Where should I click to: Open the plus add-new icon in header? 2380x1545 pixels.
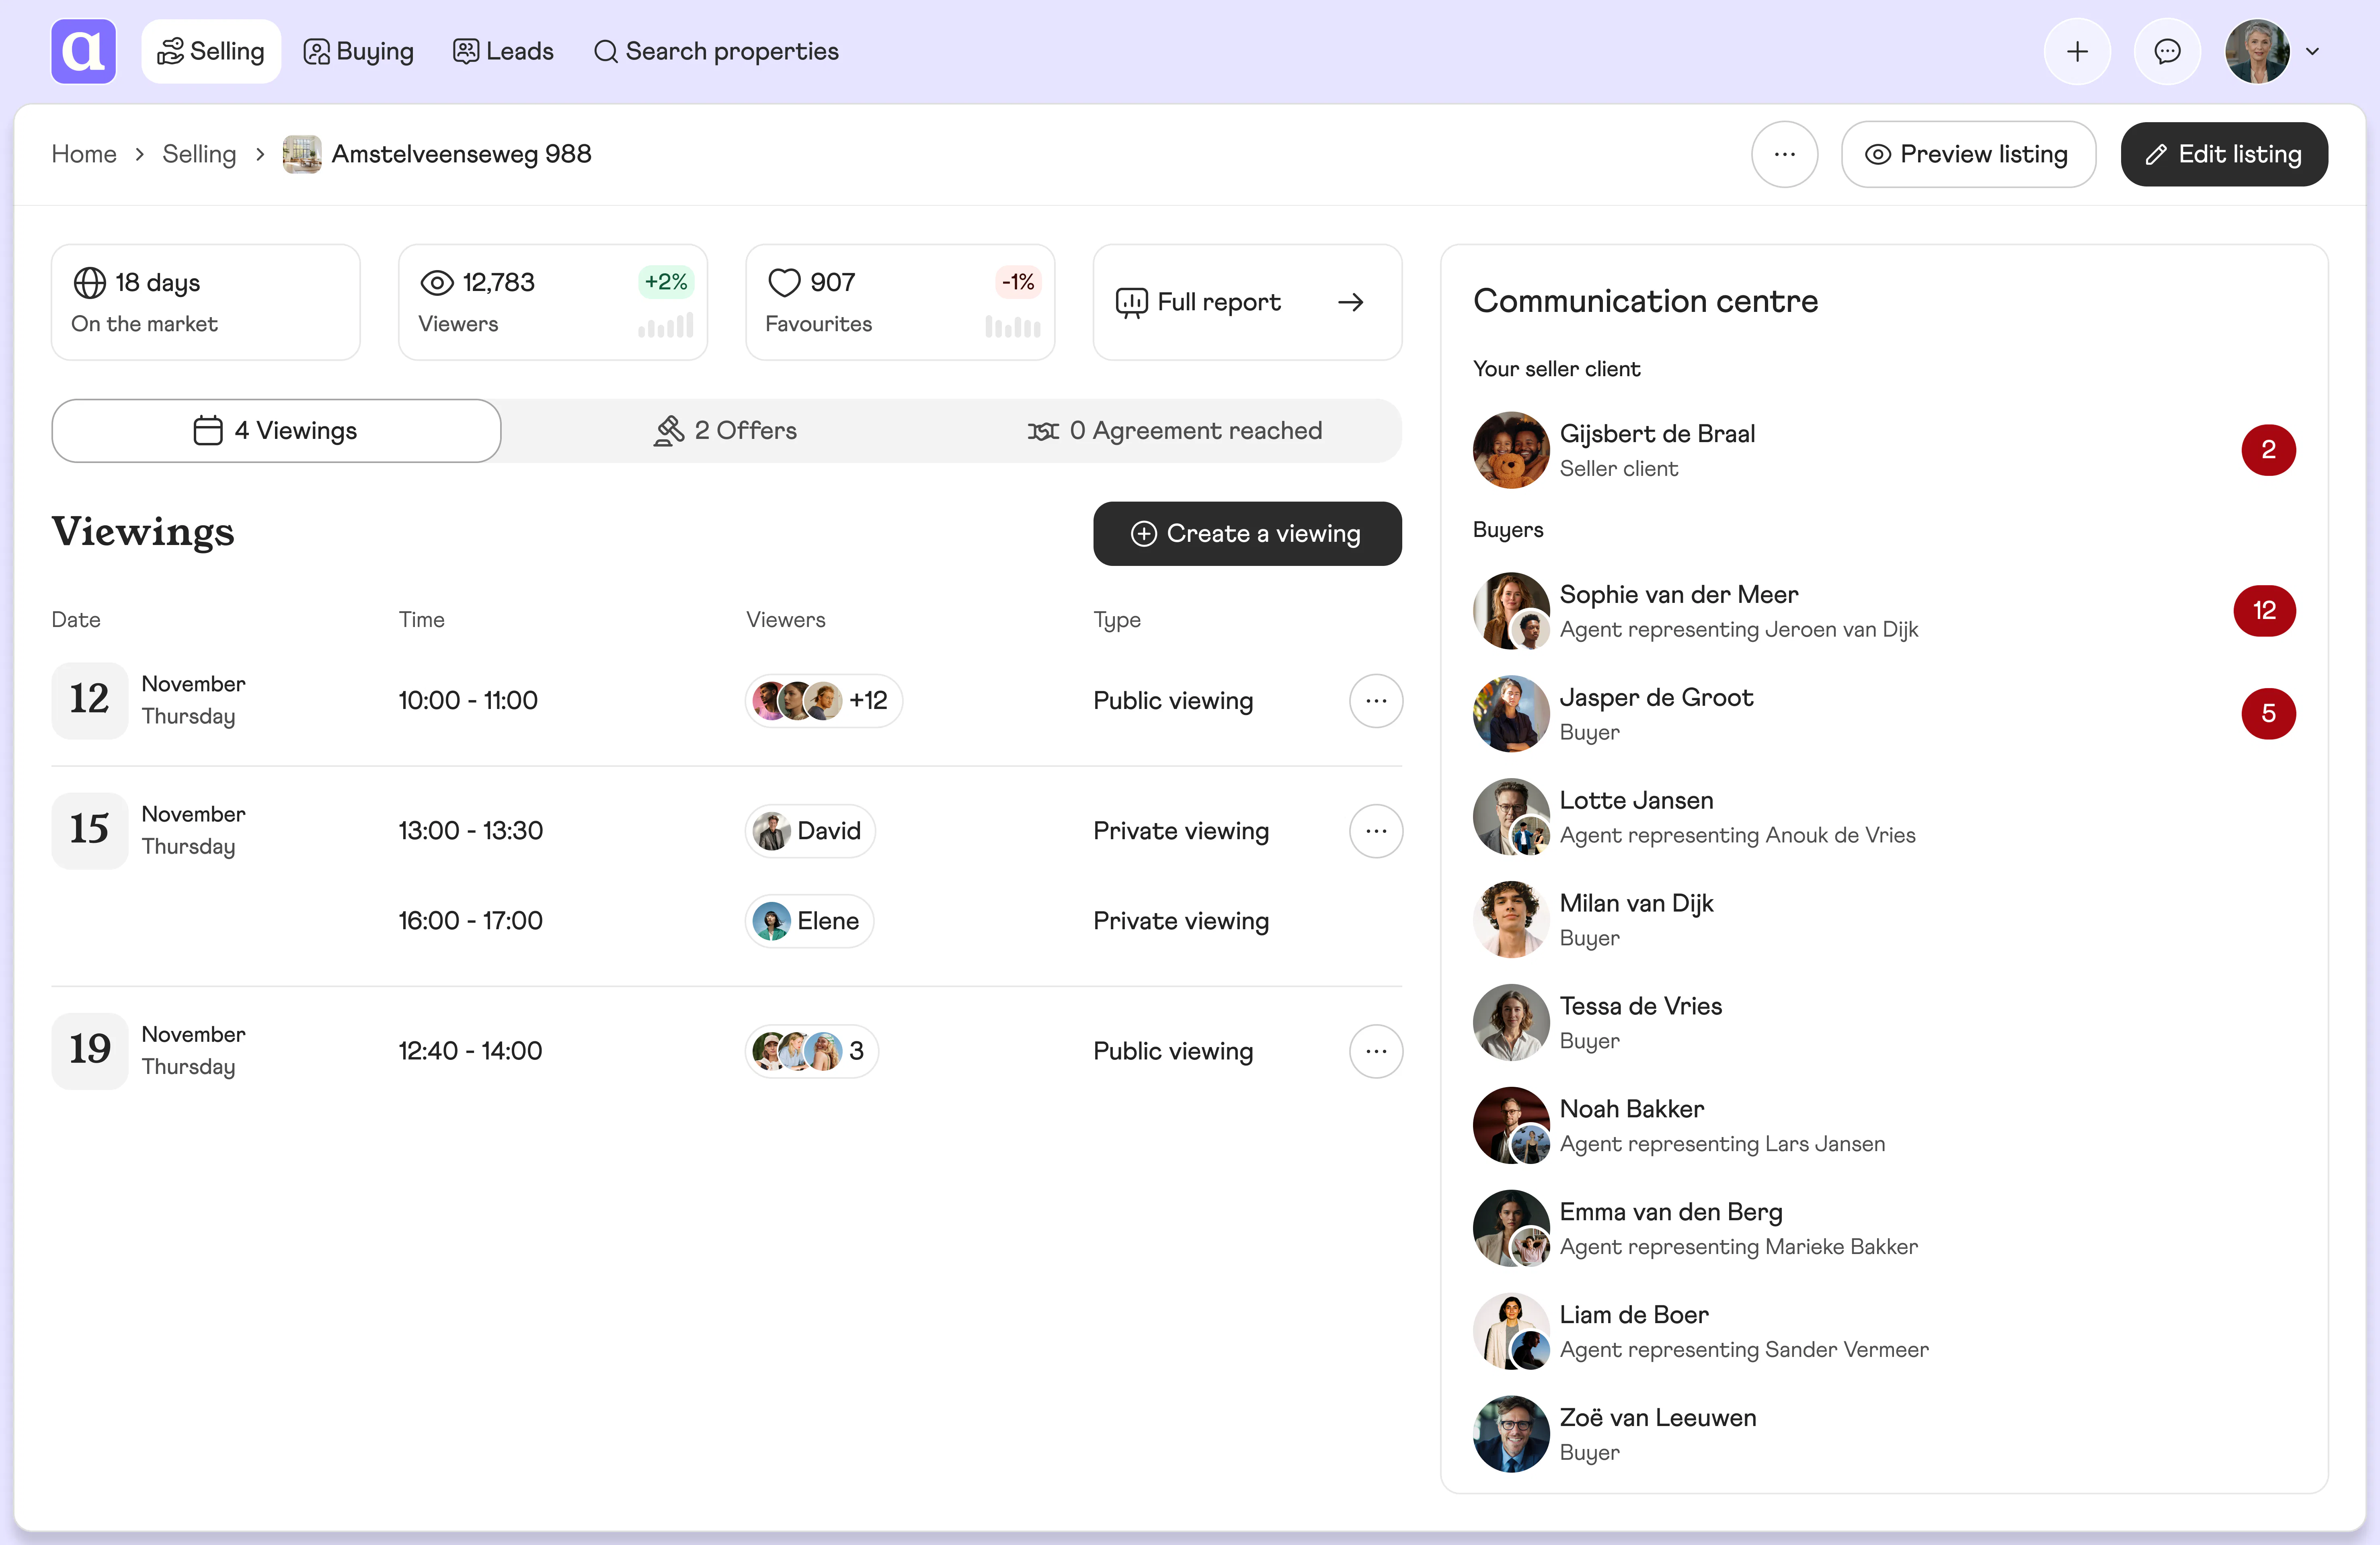2077,51
